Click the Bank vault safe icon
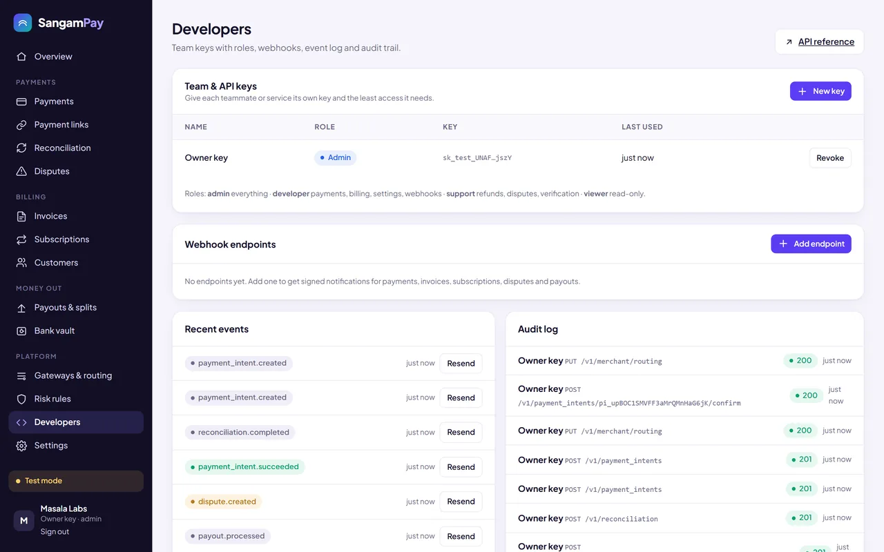This screenshot has height=552, width=884. 21,331
